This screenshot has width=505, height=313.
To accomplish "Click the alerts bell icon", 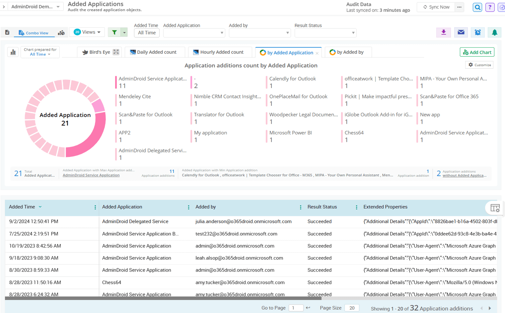I will click(x=494, y=32).
